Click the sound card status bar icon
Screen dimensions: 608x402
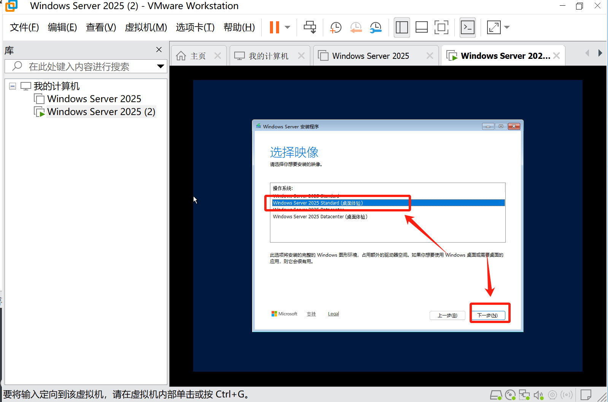(x=538, y=395)
